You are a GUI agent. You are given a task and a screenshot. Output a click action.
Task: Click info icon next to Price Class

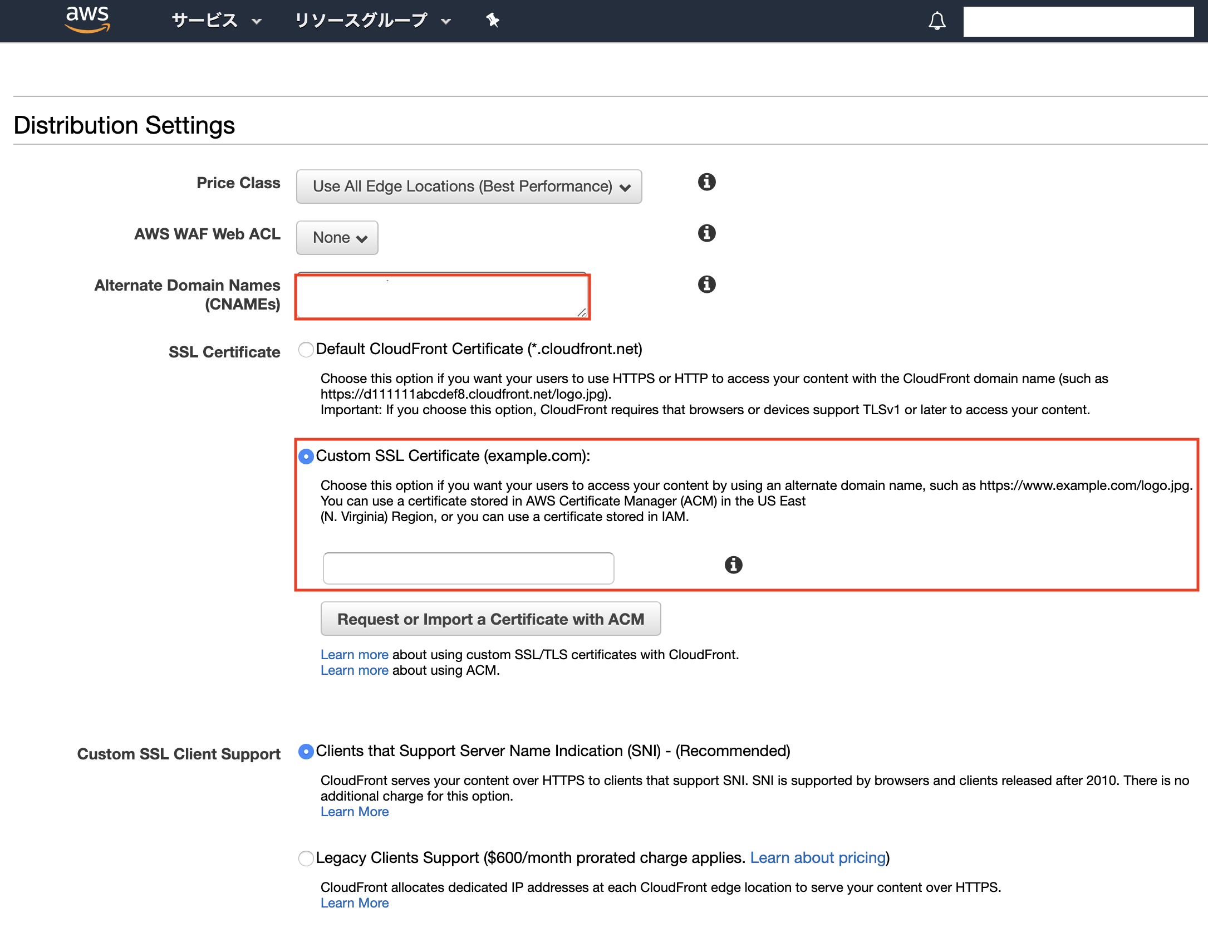click(706, 182)
